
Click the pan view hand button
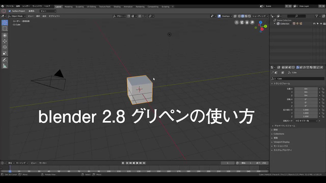(247, 23)
